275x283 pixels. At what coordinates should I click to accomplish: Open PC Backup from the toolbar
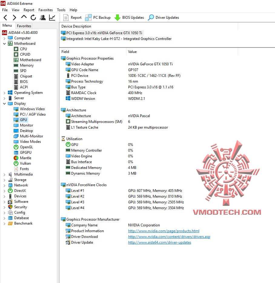coord(98,18)
